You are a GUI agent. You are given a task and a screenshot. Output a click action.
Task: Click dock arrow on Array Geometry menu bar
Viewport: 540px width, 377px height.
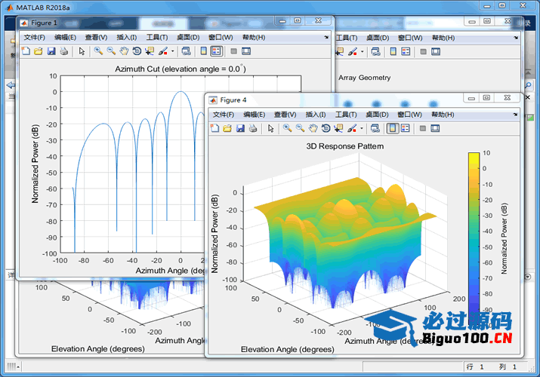[x=516, y=38]
